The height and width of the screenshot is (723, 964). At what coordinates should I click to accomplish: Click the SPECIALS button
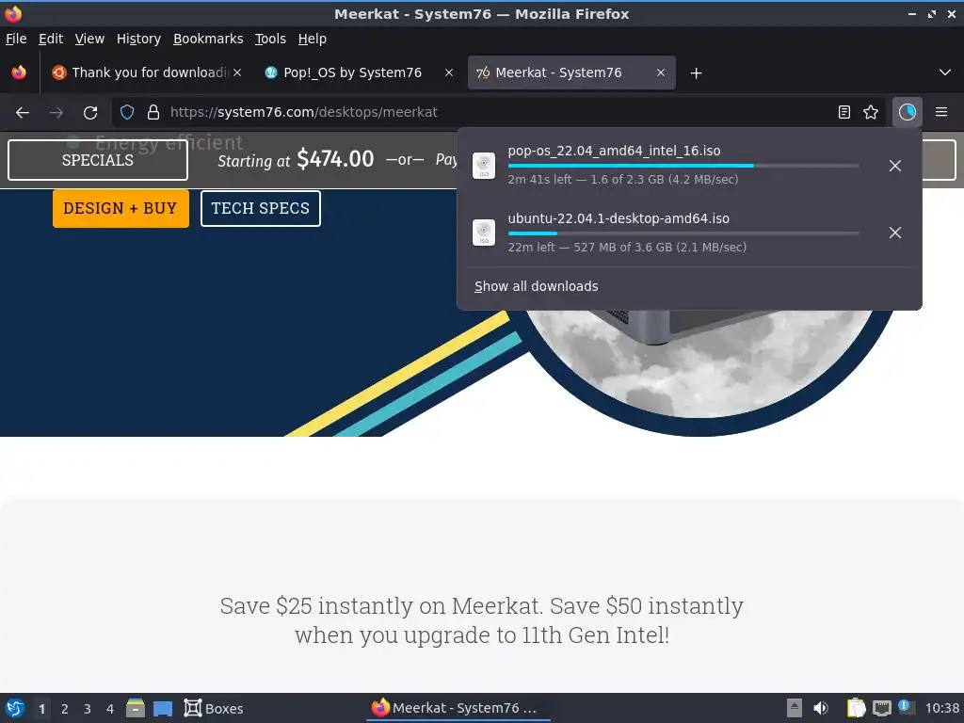[x=98, y=160]
